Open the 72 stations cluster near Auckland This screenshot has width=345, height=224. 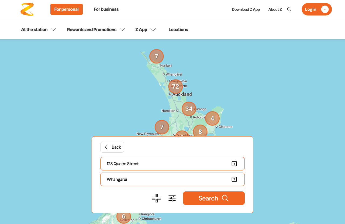tap(175, 86)
